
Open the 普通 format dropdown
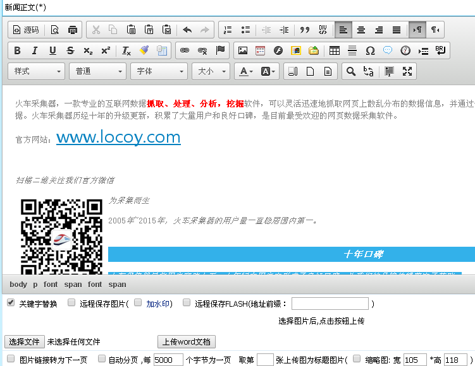97,71
